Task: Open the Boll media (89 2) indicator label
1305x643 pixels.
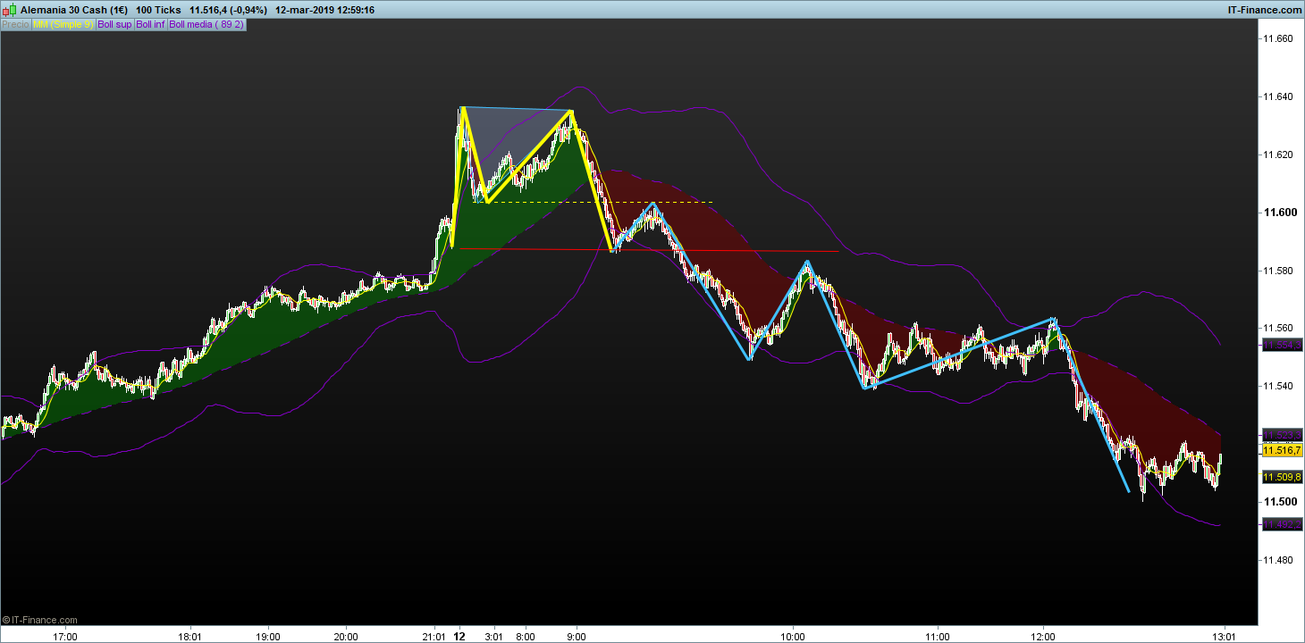Action: point(206,24)
